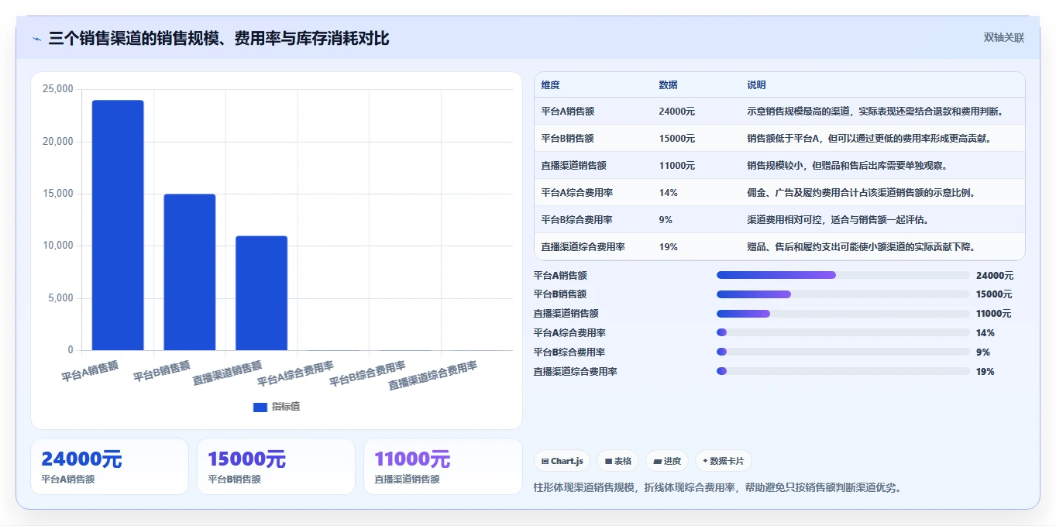The width and height of the screenshot is (1056, 526).
Task: Select the 平台B销售额 cell in the table
Action: [x=568, y=139]
